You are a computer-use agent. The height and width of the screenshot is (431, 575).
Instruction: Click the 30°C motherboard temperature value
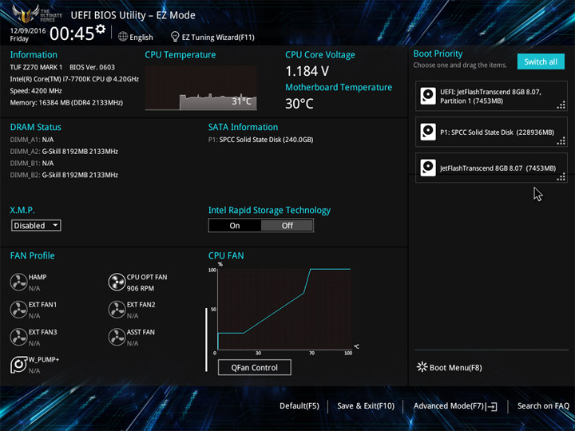[x=299, y=104]
